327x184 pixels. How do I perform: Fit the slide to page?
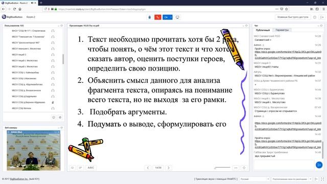pyautogui.click(x=244, y=168)
